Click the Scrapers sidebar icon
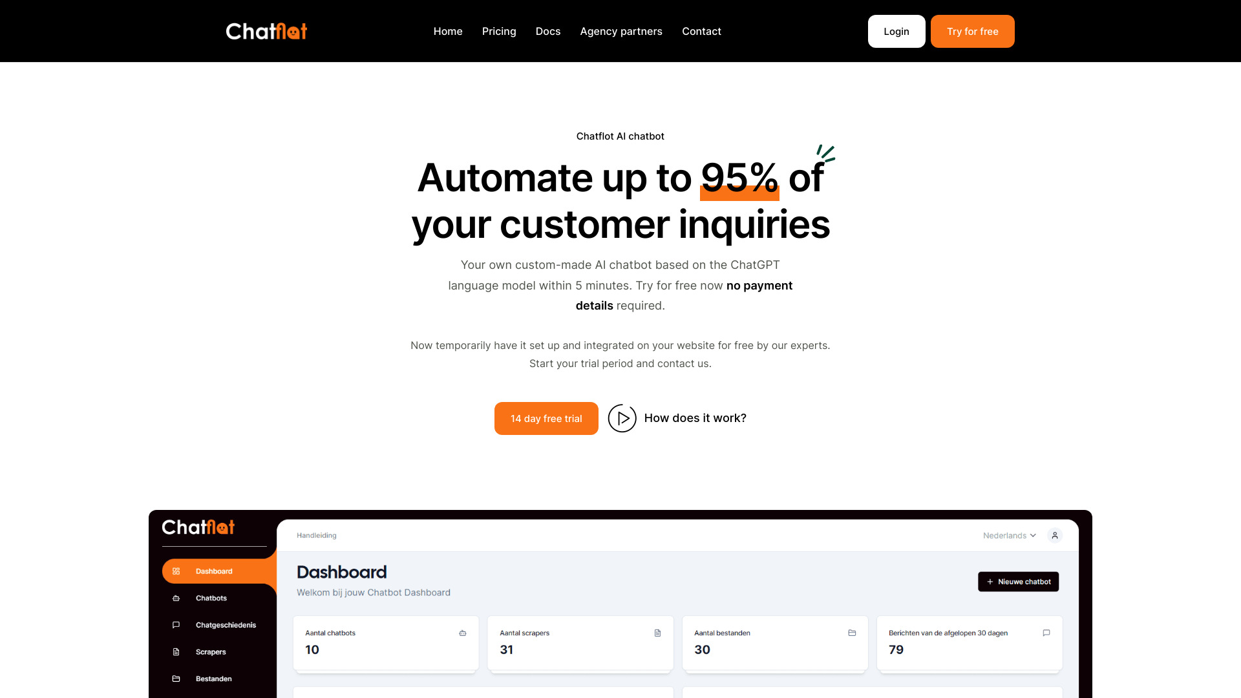 tap(176, 651)
